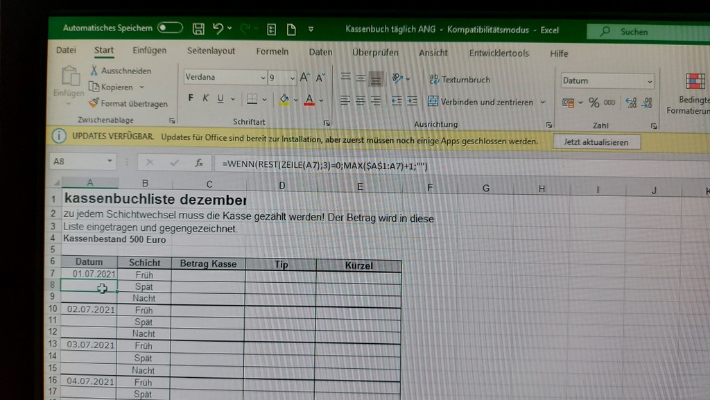710x400 pixels.
Task: Open the Formeln ribbon tab
Action: tap(272, 51)
